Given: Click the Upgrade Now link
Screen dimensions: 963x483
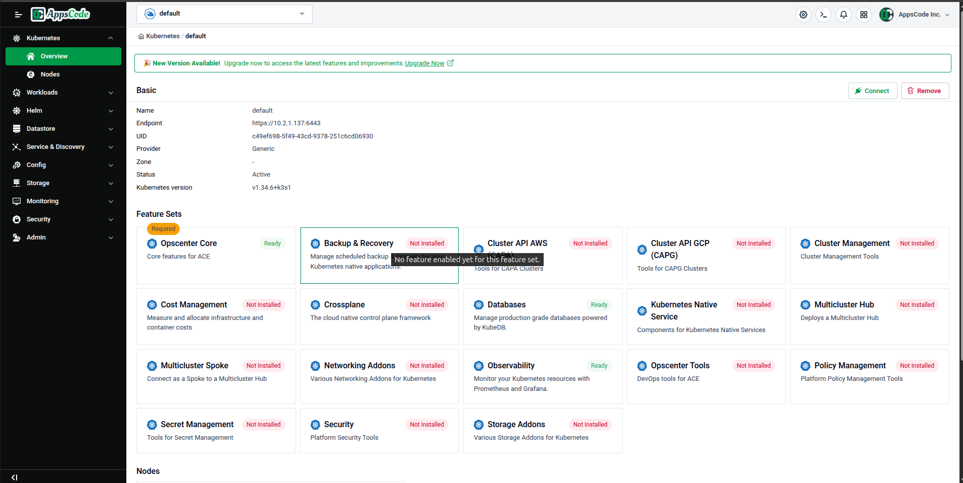Looking at the screenshot, I should click(x=424, y=63).
